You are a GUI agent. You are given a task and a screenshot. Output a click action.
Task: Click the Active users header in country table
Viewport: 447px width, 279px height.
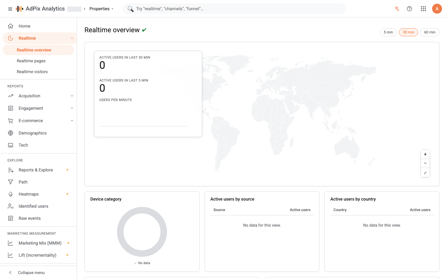click(420, 210)
